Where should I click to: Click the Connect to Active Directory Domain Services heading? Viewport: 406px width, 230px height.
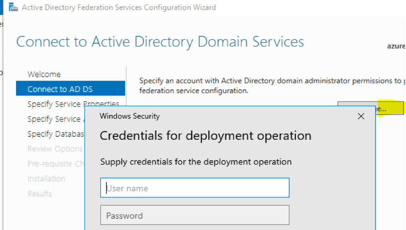pyautogui.click(x=160, y=42)
